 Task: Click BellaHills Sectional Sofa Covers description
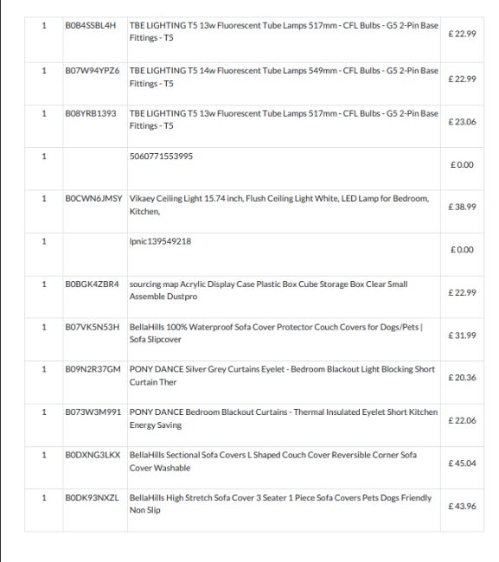click(272, 462)
